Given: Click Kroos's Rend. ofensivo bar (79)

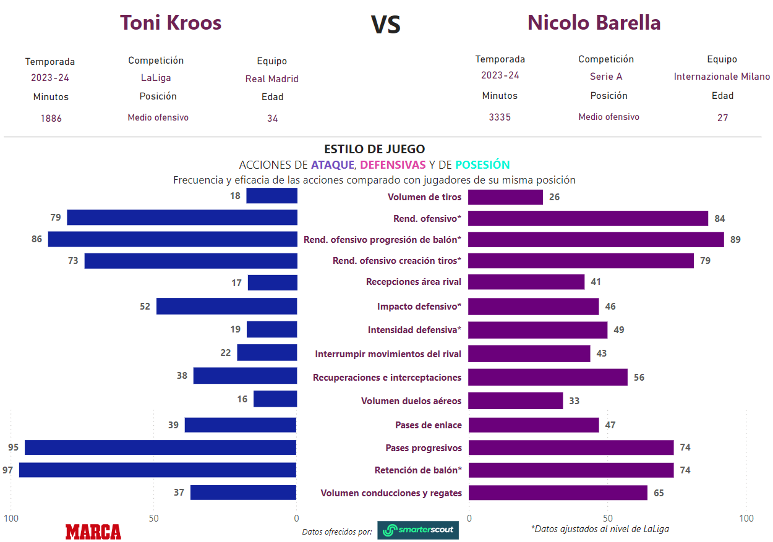Looking at the screenshot, I should coord(182,218).
